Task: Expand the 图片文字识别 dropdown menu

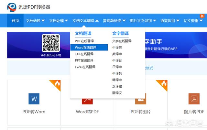Action: click(143, 21)
